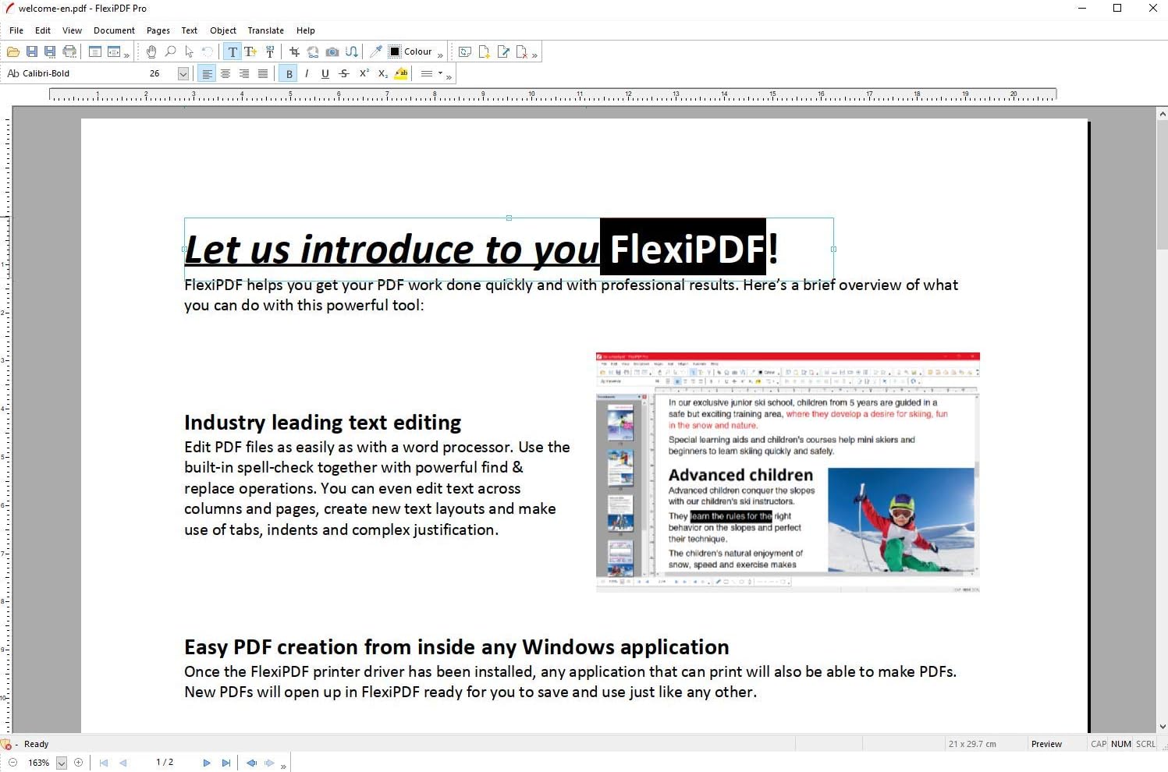Apply superscript with the X² button
Image resolution: width=1168 pixels, height=772 pixels.
pos(364,73)
